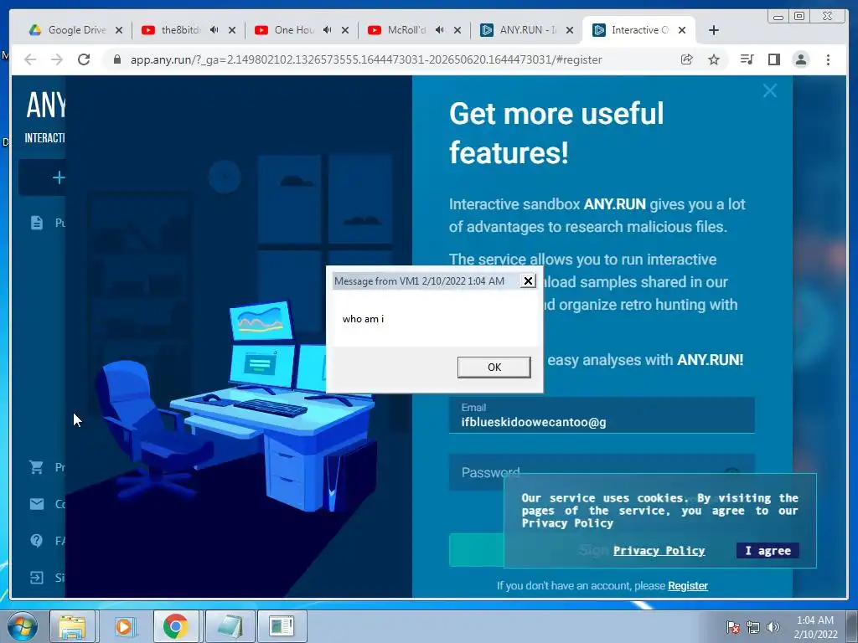
Task: Close the Google Drive tab
Action: (x=119, y=30)
